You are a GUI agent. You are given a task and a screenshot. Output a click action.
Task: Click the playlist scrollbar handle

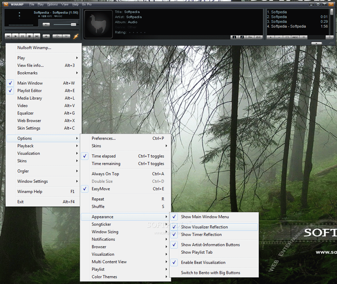332,11
